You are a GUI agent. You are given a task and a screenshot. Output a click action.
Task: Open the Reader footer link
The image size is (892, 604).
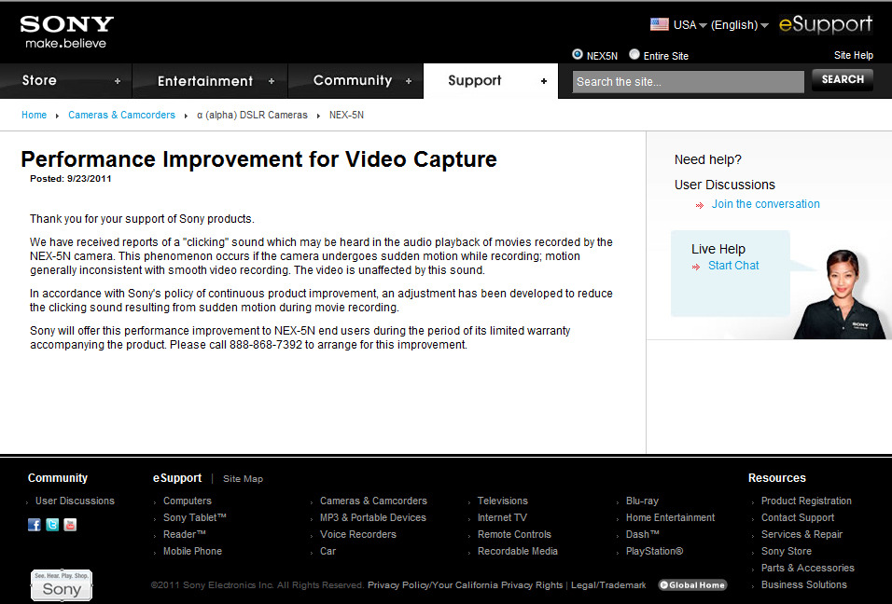185,534
